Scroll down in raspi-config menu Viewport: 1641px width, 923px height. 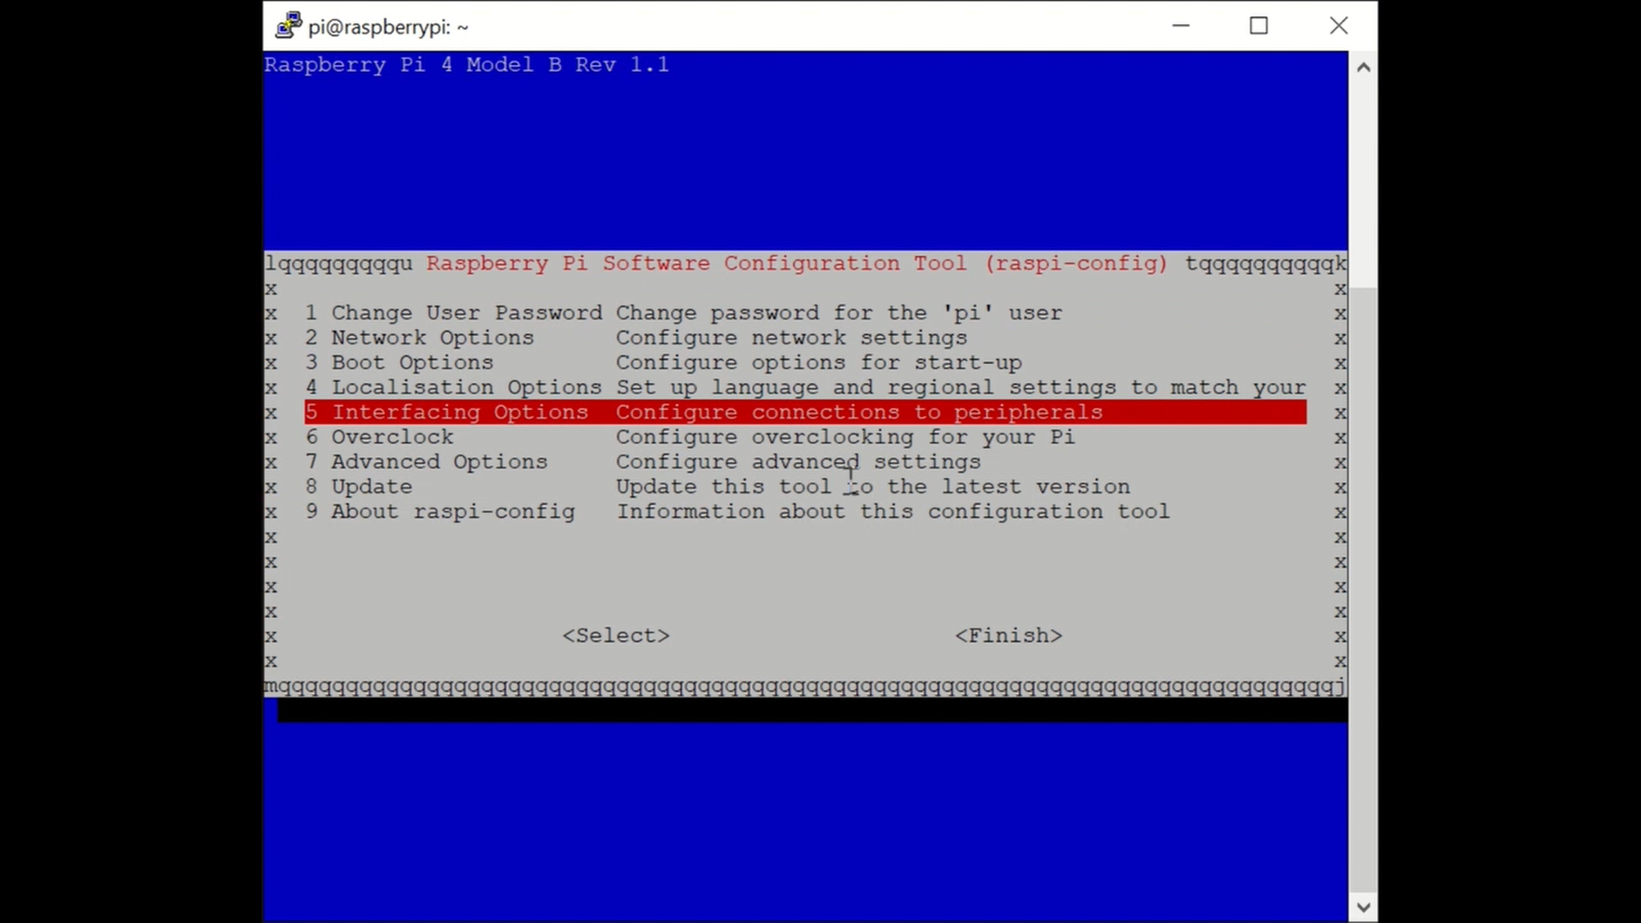[x=1364, y=908]
